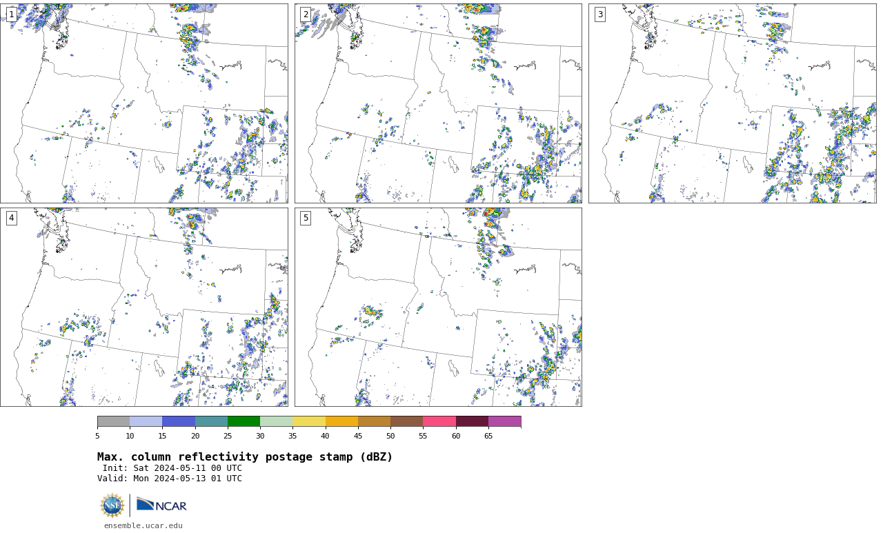
Task: Select the dark green 25-30 dBZ swatch
Action: pos(244,421)
